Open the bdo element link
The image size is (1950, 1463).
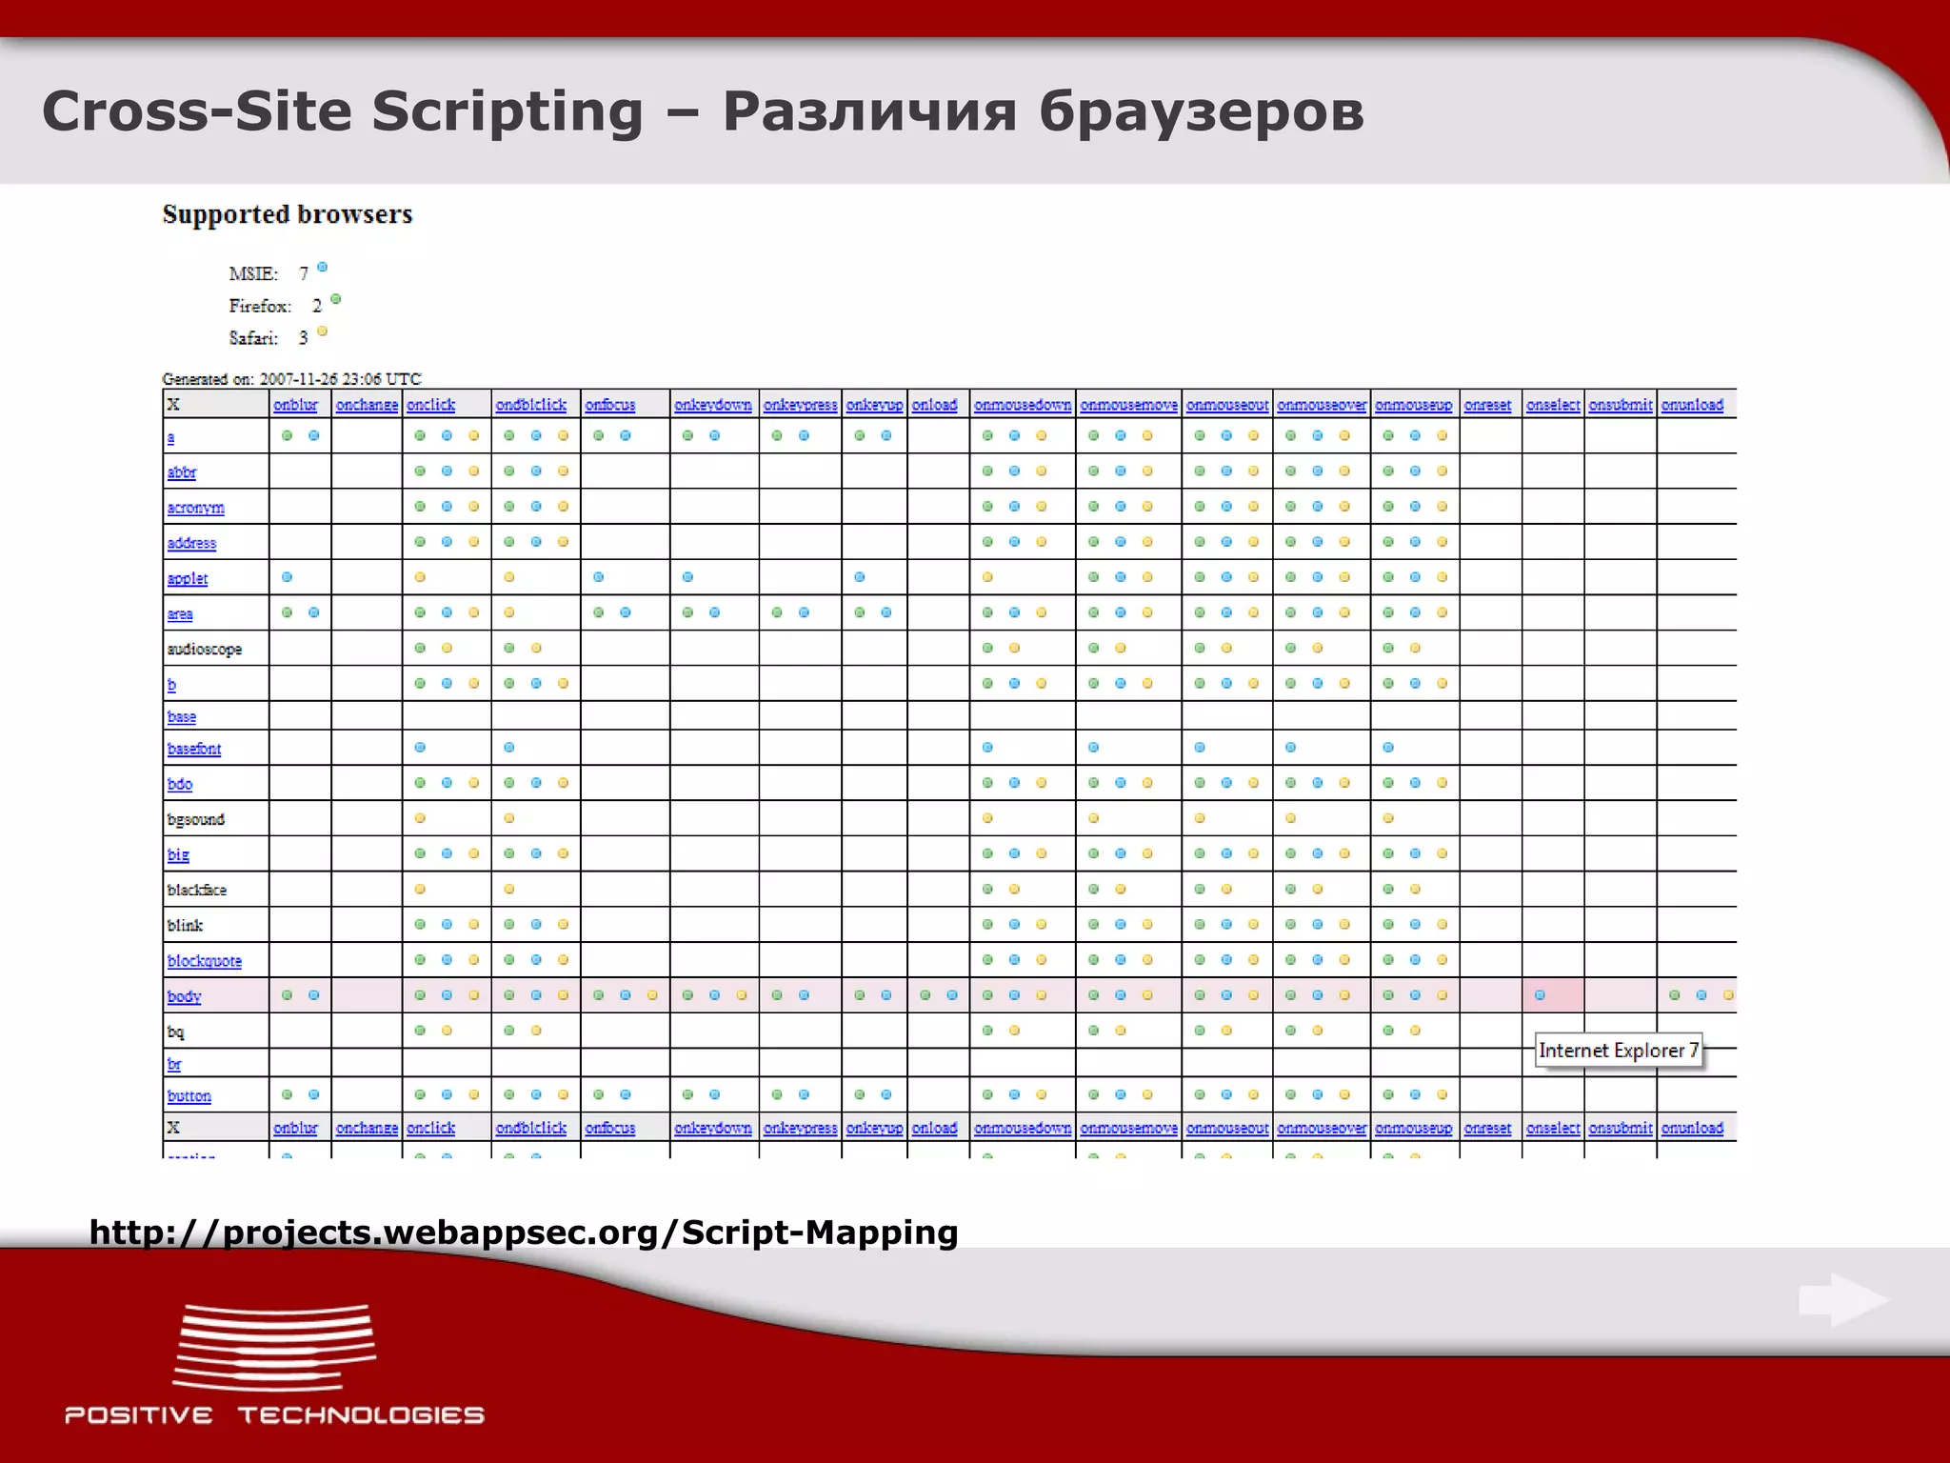(180, 784)
